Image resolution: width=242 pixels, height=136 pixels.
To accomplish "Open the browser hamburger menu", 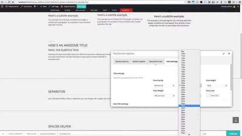I will click(x=240, y=2).
